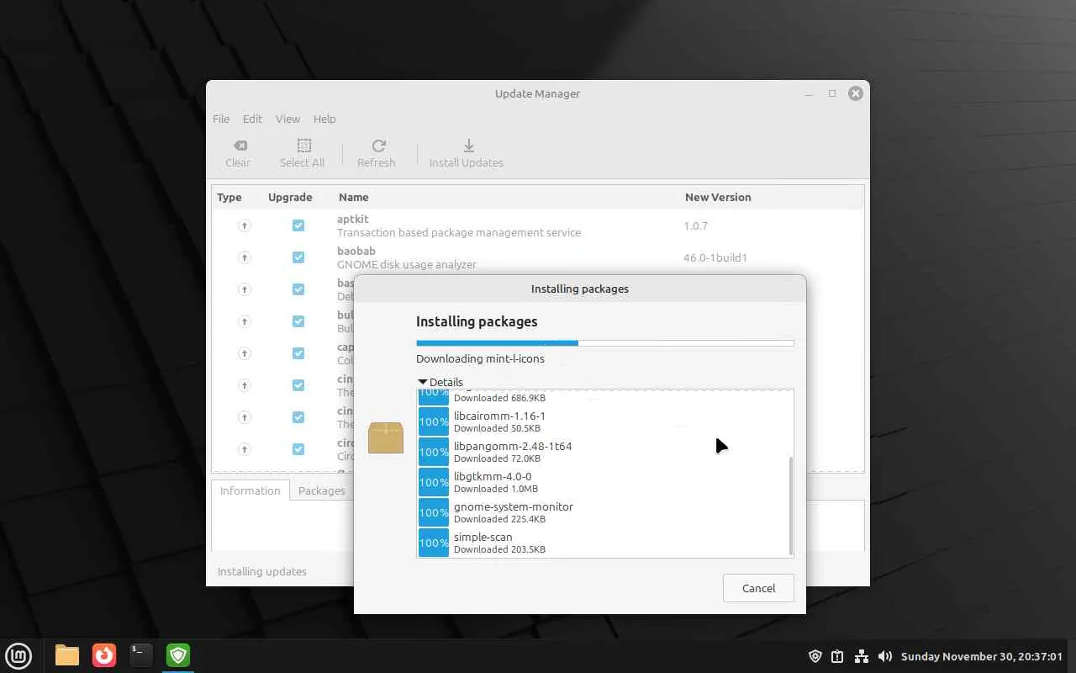Sort the list by the Upgrade column
This screenshot has height=673, width=1076.
(x=290, y=197)
